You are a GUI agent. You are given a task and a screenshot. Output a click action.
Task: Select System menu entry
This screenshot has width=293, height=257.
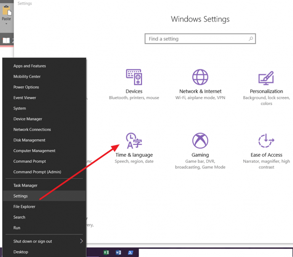point(44,108)
